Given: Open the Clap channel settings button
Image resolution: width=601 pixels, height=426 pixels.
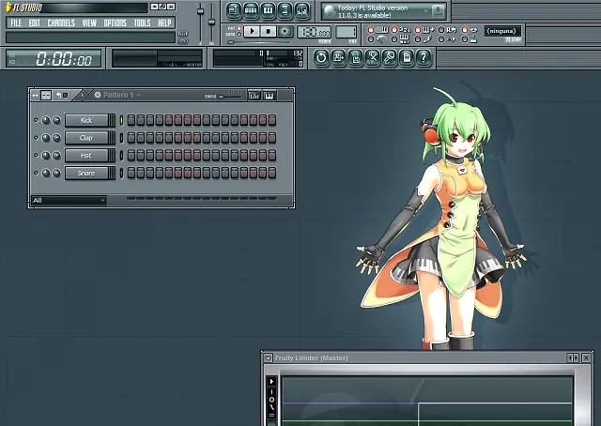Looking at the screenshot, I should [86, 138].
